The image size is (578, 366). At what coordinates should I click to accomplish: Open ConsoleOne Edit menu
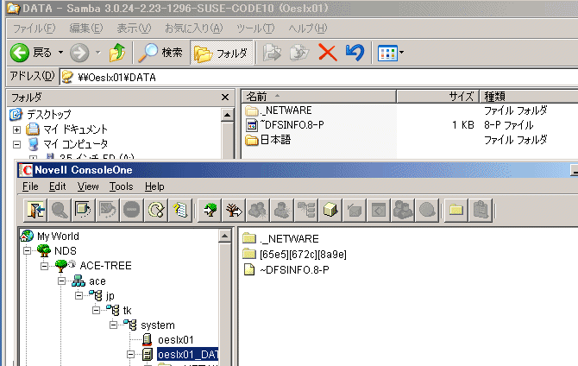(58, 186)
